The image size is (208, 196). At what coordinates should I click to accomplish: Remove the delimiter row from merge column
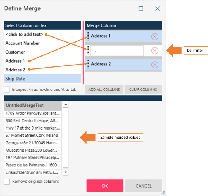[155, 51]
